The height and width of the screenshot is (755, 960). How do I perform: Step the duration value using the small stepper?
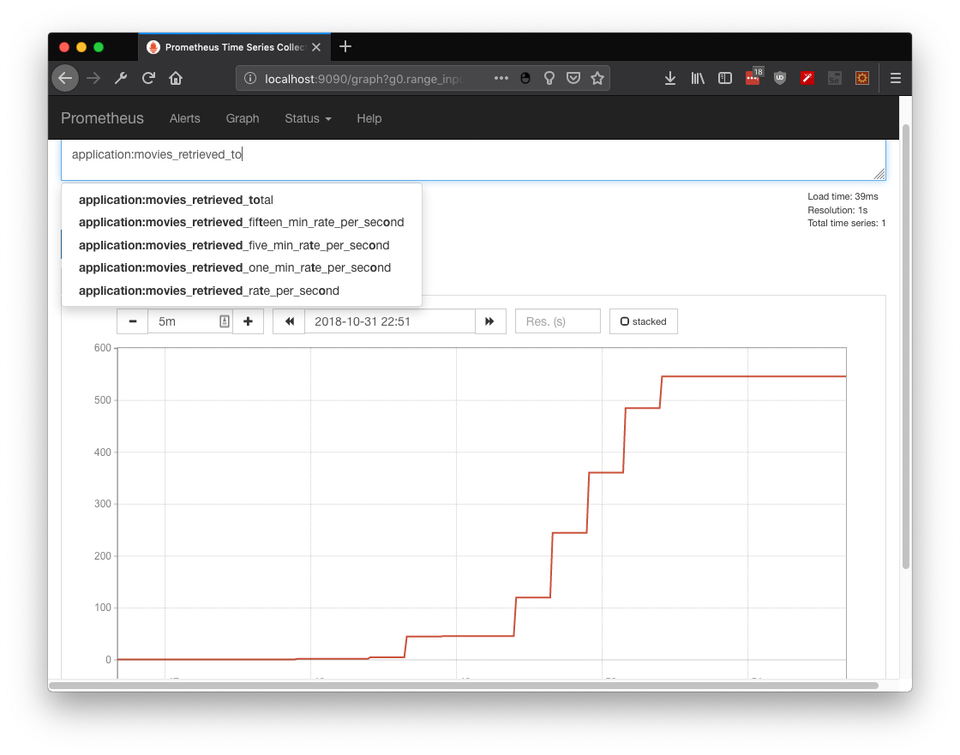(224, 321)
